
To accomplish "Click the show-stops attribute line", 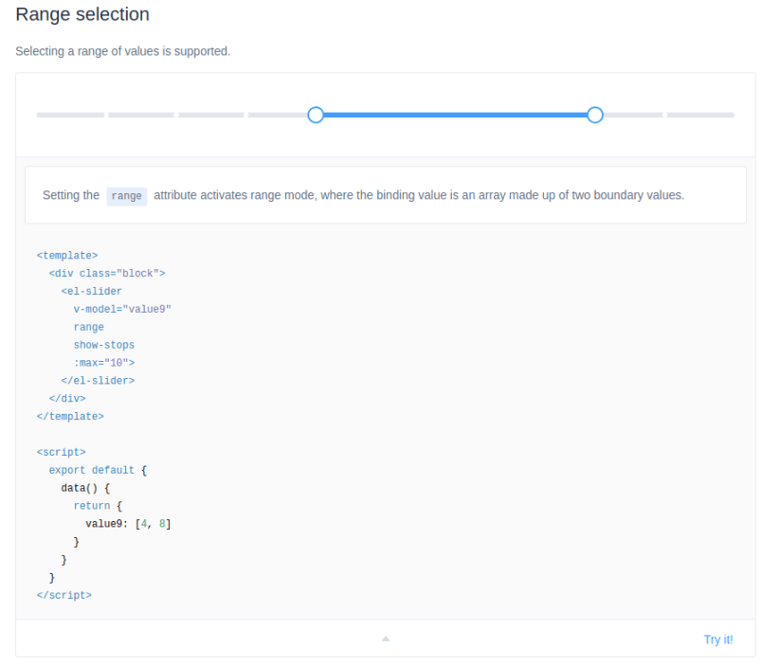I will [103, 345].
